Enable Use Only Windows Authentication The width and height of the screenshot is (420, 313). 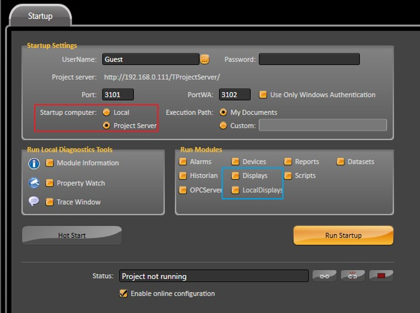[x=263, y=95]
